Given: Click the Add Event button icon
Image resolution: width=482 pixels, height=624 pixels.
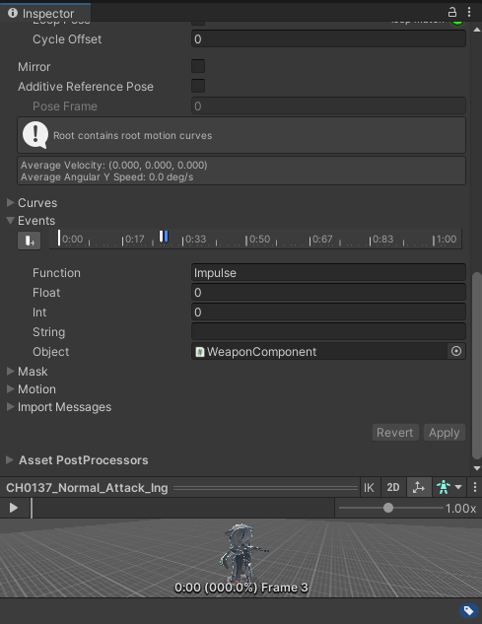Looking at the screenshot, I should (29, 241).
